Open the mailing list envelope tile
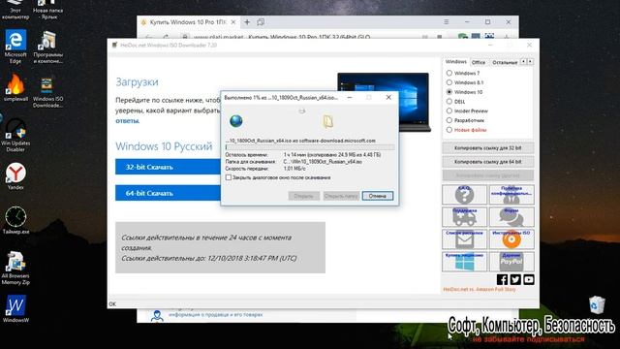 464,239
